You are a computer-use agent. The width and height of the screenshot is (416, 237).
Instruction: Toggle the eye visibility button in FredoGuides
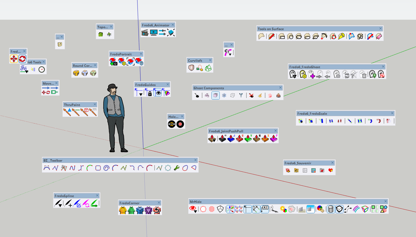point(158,93)
